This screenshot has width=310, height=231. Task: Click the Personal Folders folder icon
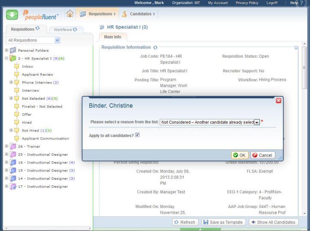[13, 50]
